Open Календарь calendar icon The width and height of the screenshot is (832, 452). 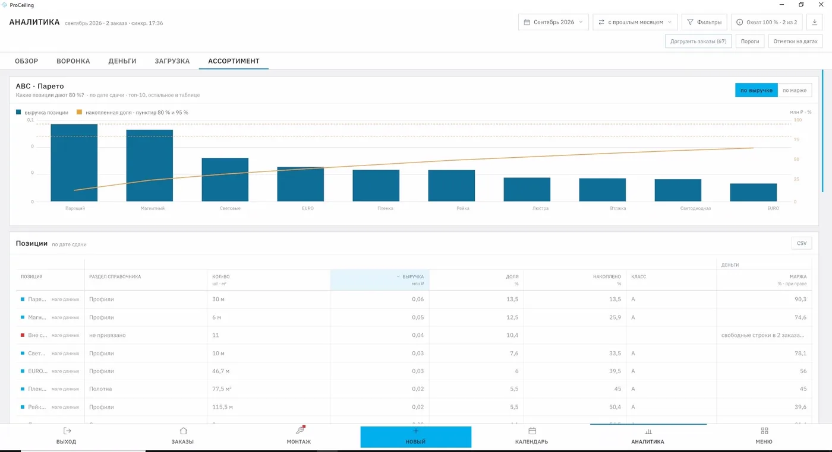(532, 431)
